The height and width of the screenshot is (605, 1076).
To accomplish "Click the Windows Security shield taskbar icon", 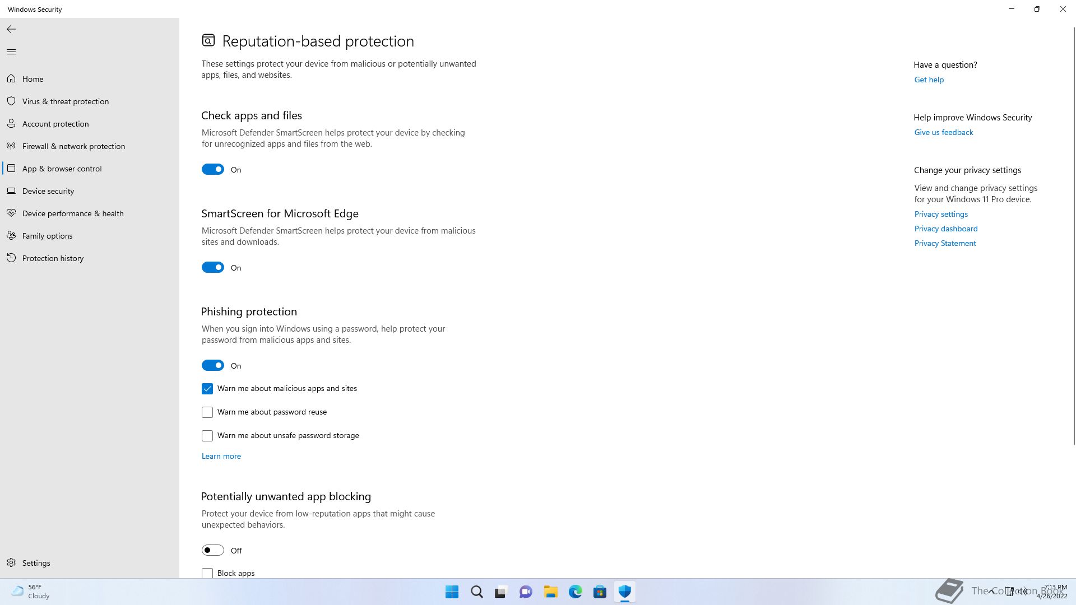I will (625, 592).
